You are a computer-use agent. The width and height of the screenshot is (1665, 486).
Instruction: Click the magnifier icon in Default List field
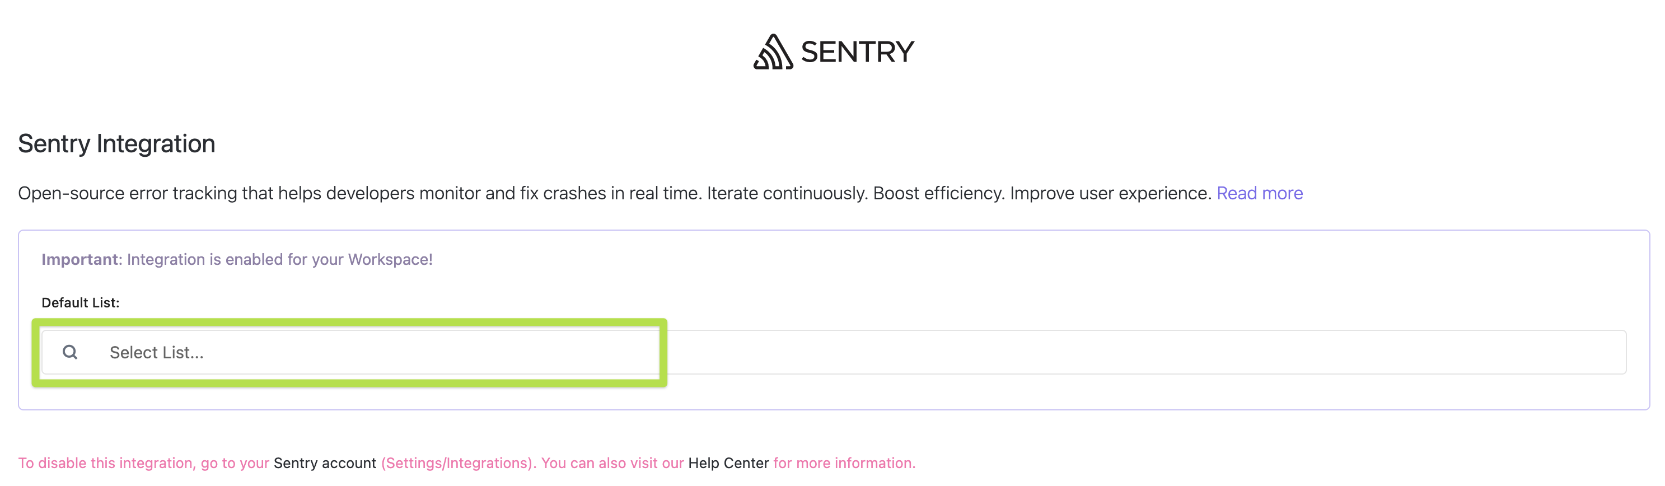[x=70, y=352]
